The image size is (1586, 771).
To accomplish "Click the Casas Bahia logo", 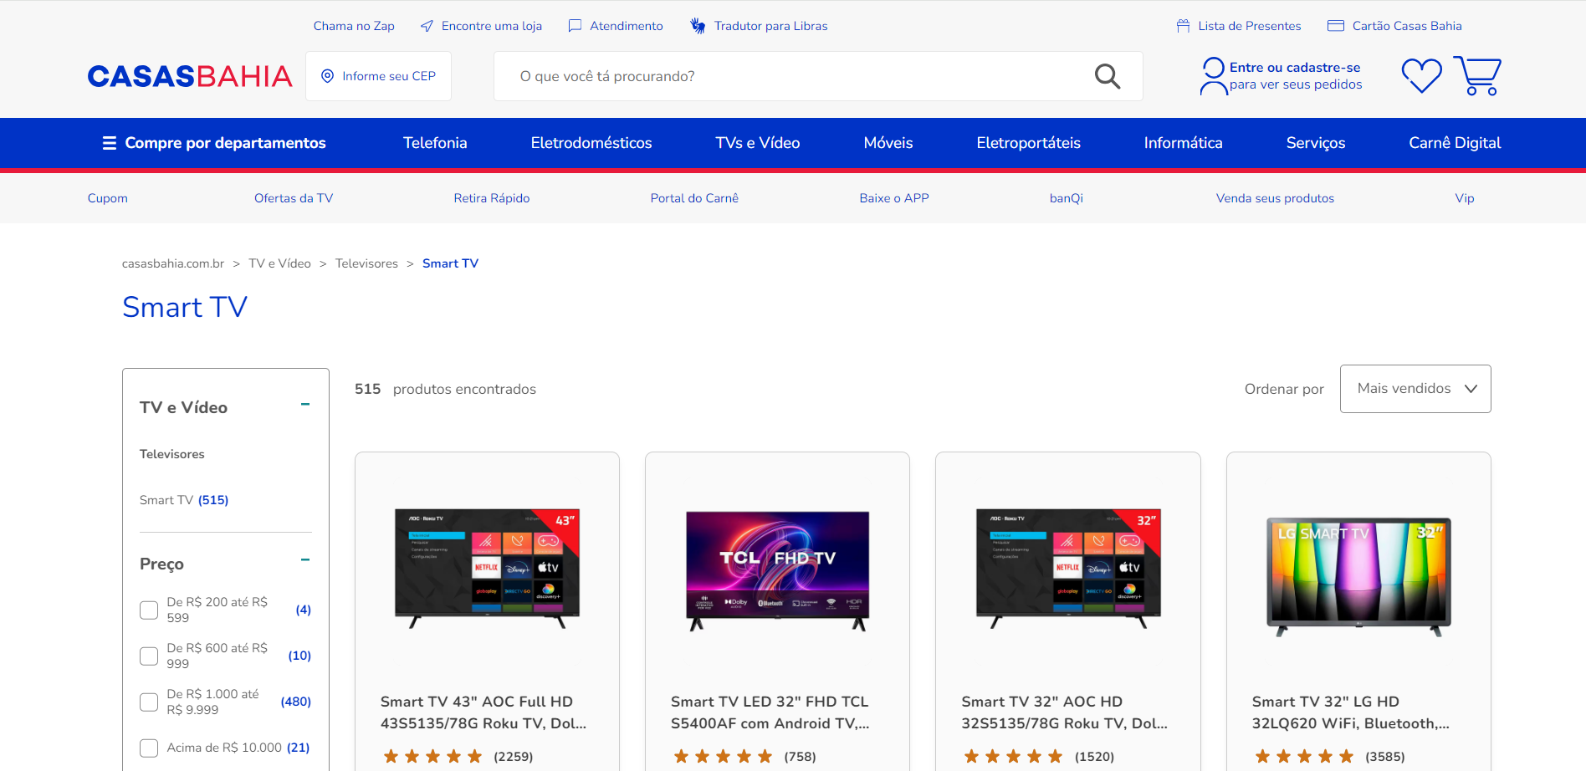I will coord(190,76).
